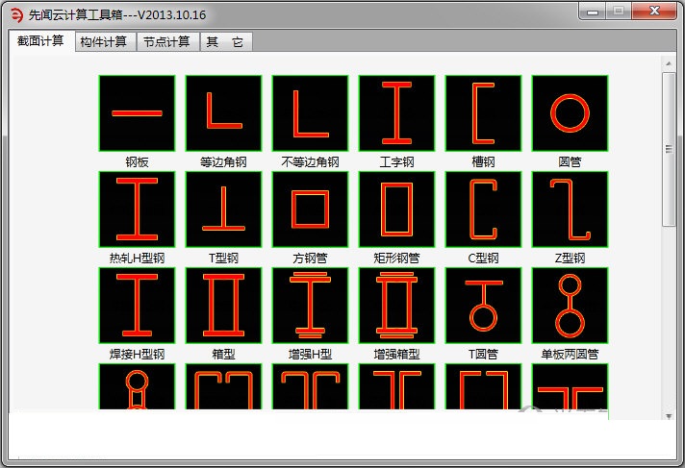Choose the 方钢管 square tube icon

310,209
